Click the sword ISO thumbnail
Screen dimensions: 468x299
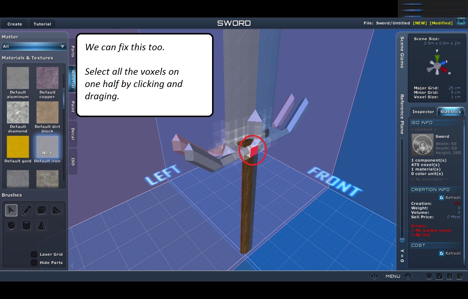(x=422, y=145)
